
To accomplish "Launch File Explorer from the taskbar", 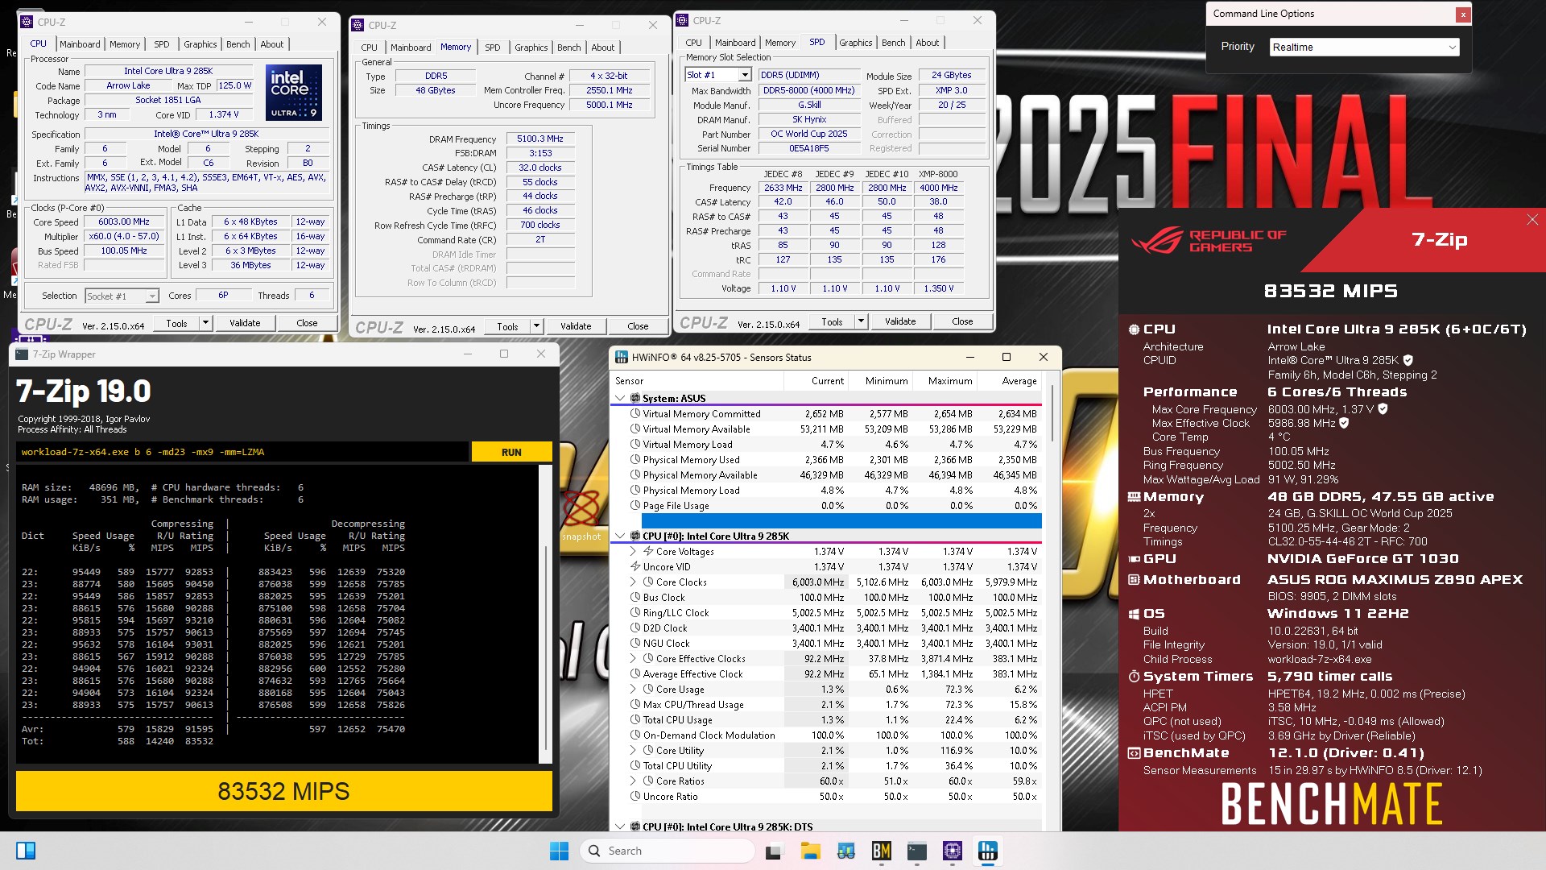I will point(810,851).
